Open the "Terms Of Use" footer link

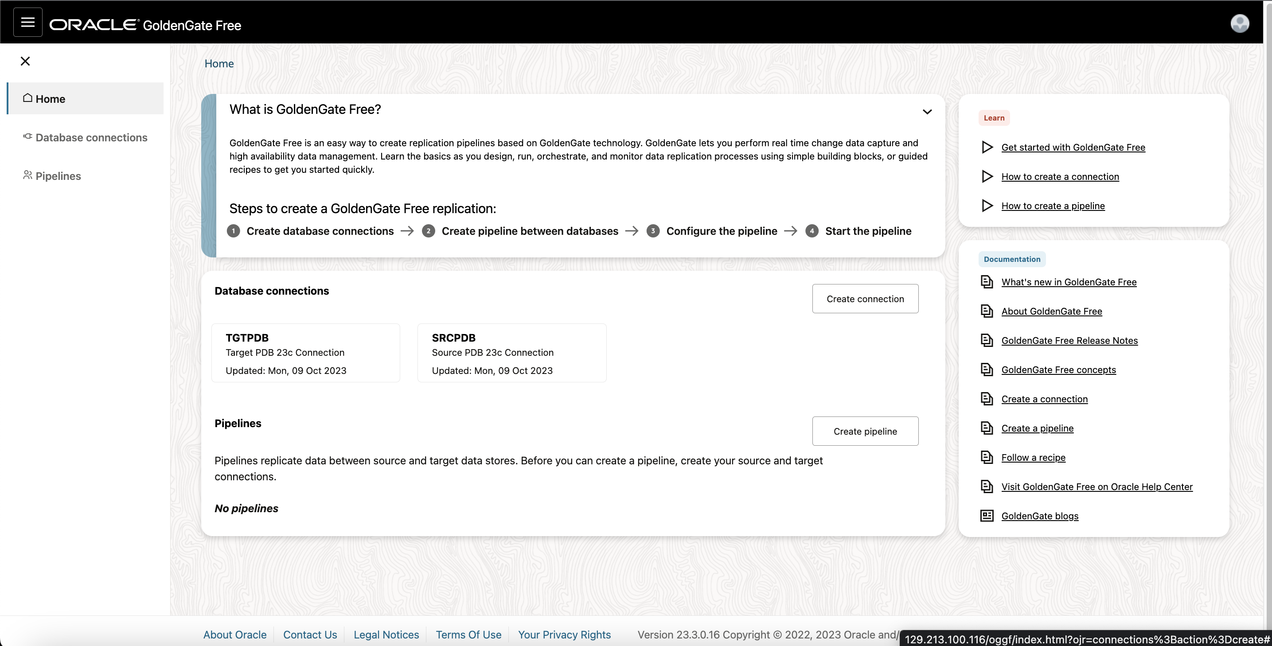[x=468, y=634]
